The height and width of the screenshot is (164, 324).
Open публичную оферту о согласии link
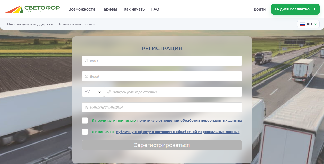178,132
